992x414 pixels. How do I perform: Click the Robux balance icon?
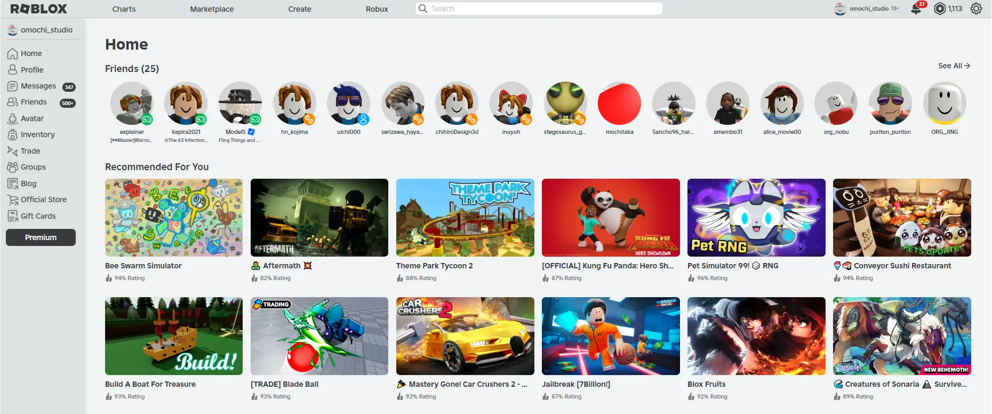(940, 9)
